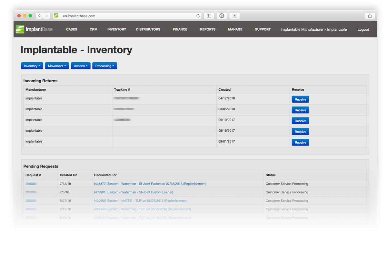Toggle the browser sidebar icon
The width and height of the screenshot is (387, 253).
209,15
